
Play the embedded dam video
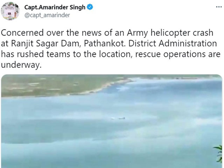[112, 121]
